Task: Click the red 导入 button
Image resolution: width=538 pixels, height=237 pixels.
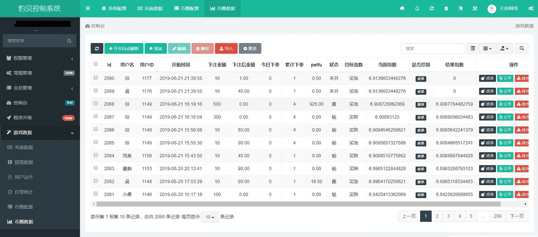Action: (x=226, y=48)
